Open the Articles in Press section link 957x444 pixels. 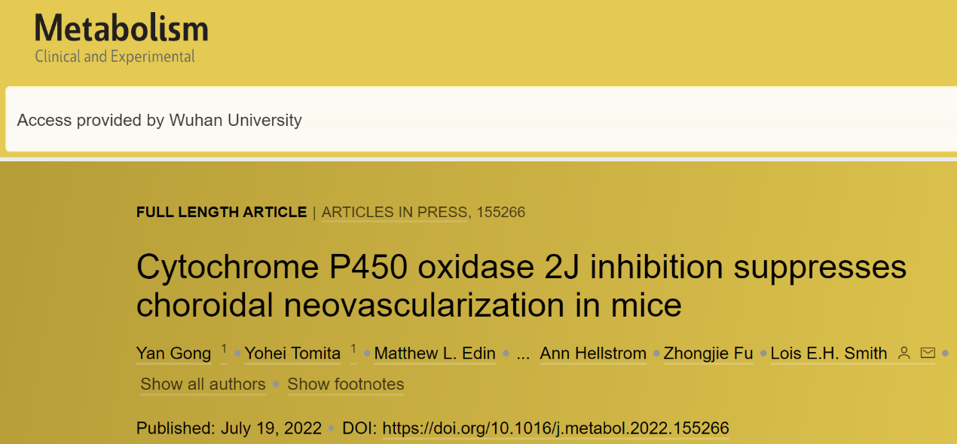tap(395, 213)
